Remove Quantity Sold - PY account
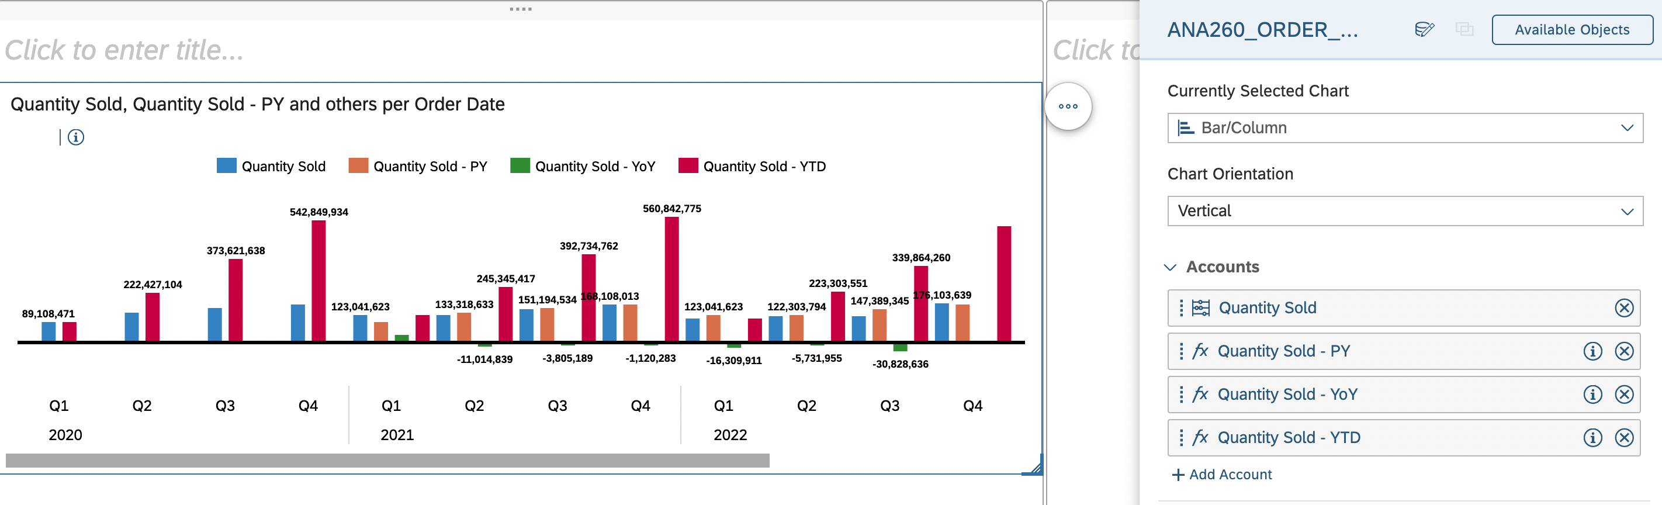Image resolution: width=1662 pixels, height=505 pixels. pyautogui.click(x=1623, y=351)
